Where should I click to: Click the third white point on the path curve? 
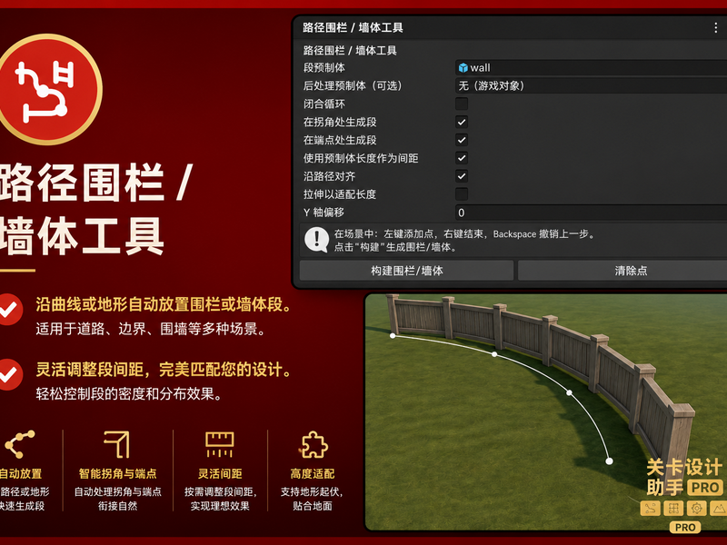pos(569,393)
